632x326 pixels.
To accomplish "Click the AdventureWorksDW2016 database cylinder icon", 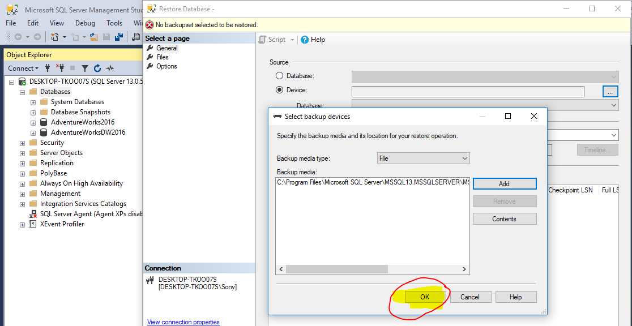I will tap(44, 132).
